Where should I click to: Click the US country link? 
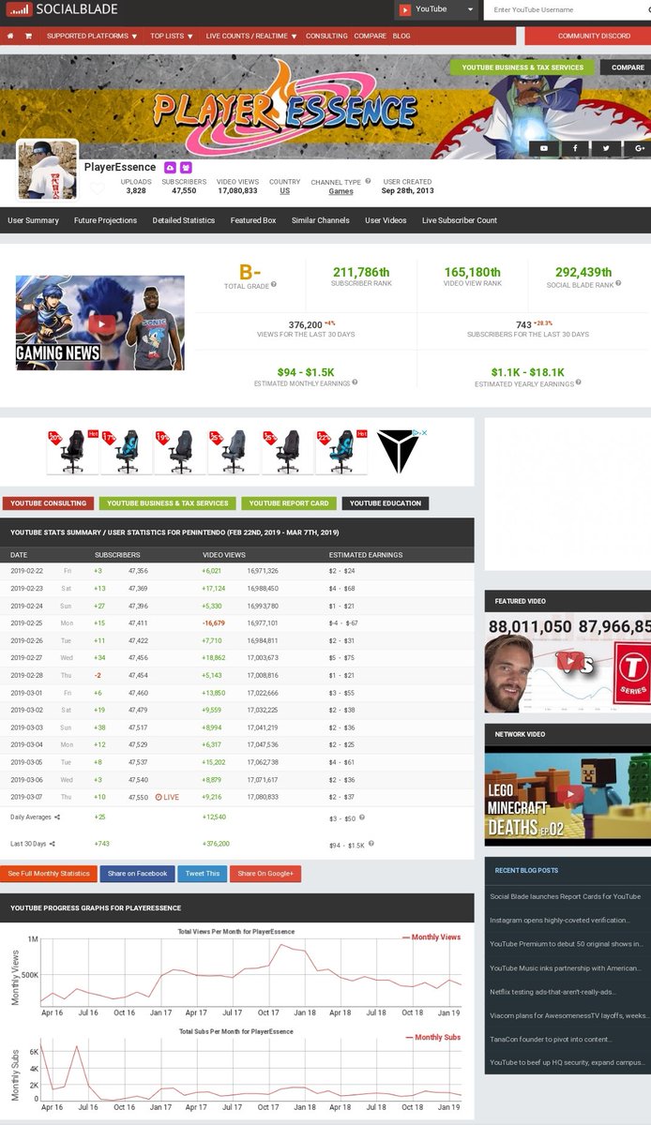(x=285, y=190)
